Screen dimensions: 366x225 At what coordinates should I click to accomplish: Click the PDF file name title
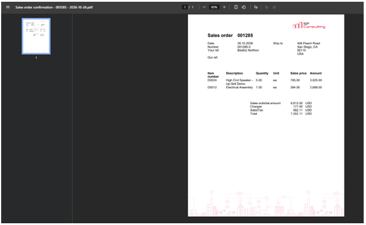pyautogui.click(x=54, y=7)
